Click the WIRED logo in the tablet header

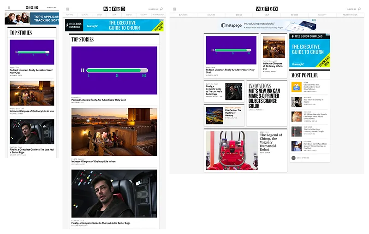pyautogui.click(x=114, y=9)
